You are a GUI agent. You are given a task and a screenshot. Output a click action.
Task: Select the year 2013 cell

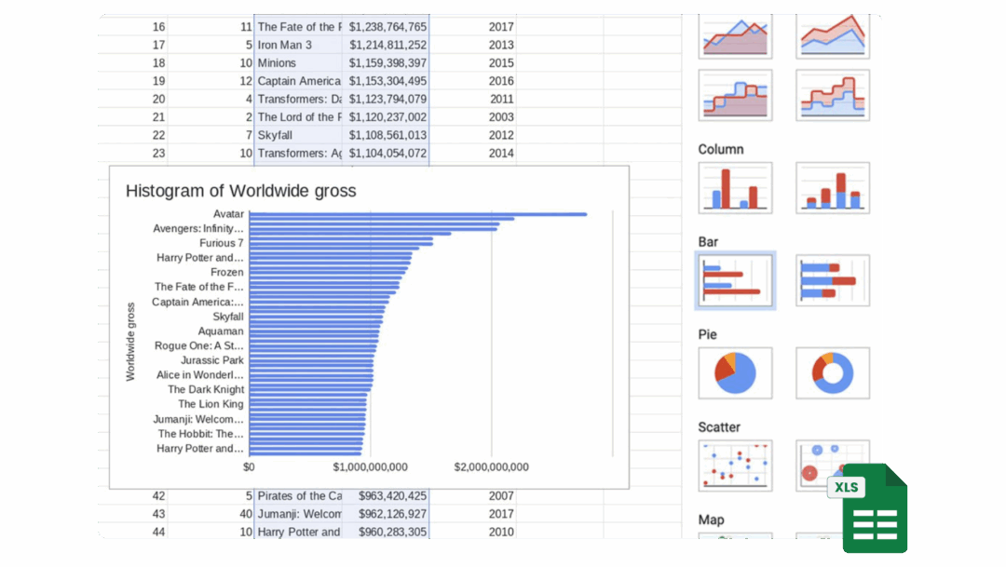coord(473,45)
